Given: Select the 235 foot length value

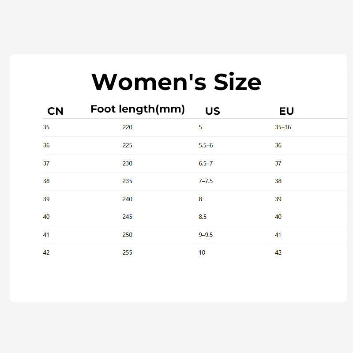Looking at the screenshot, I should coord(127,181).
